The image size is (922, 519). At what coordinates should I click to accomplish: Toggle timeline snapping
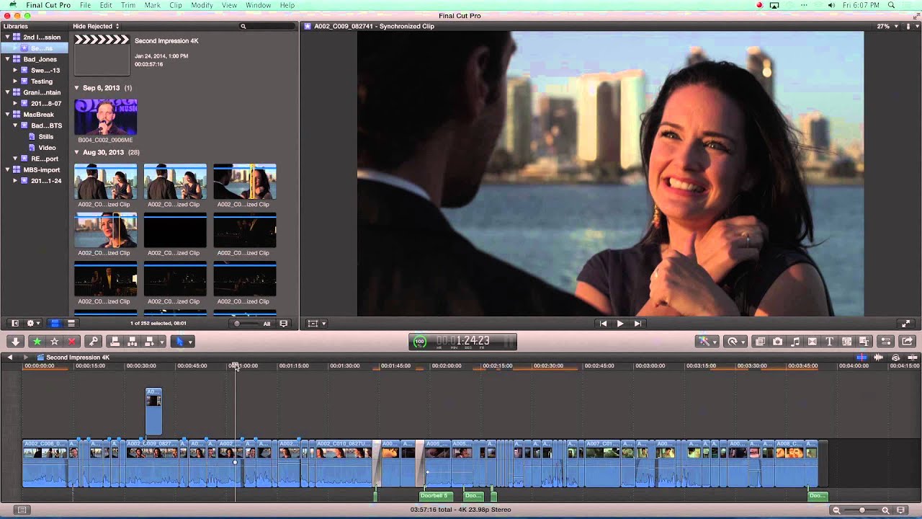point(913,358)
